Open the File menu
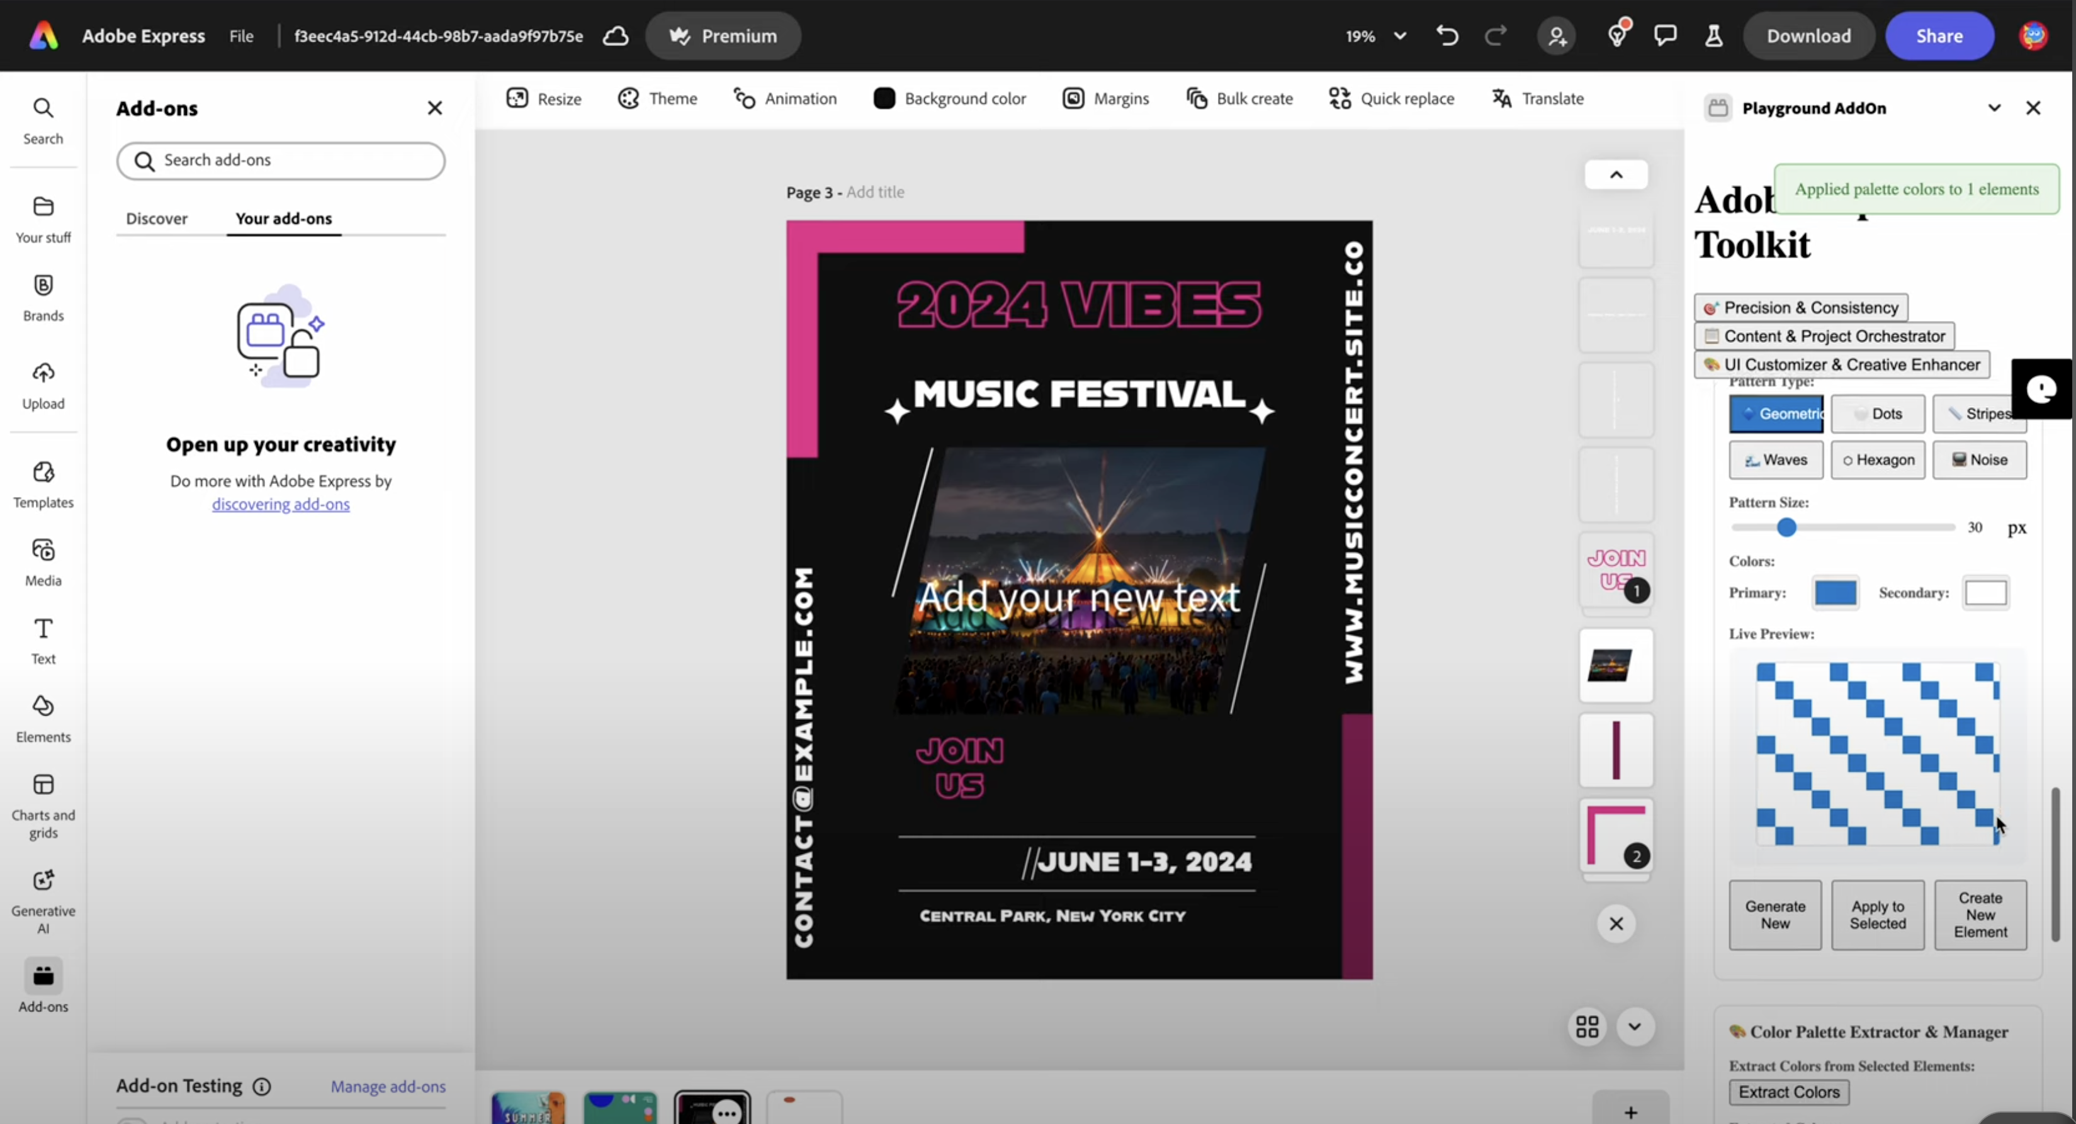2076x1124 pixels. coord(241,35)
